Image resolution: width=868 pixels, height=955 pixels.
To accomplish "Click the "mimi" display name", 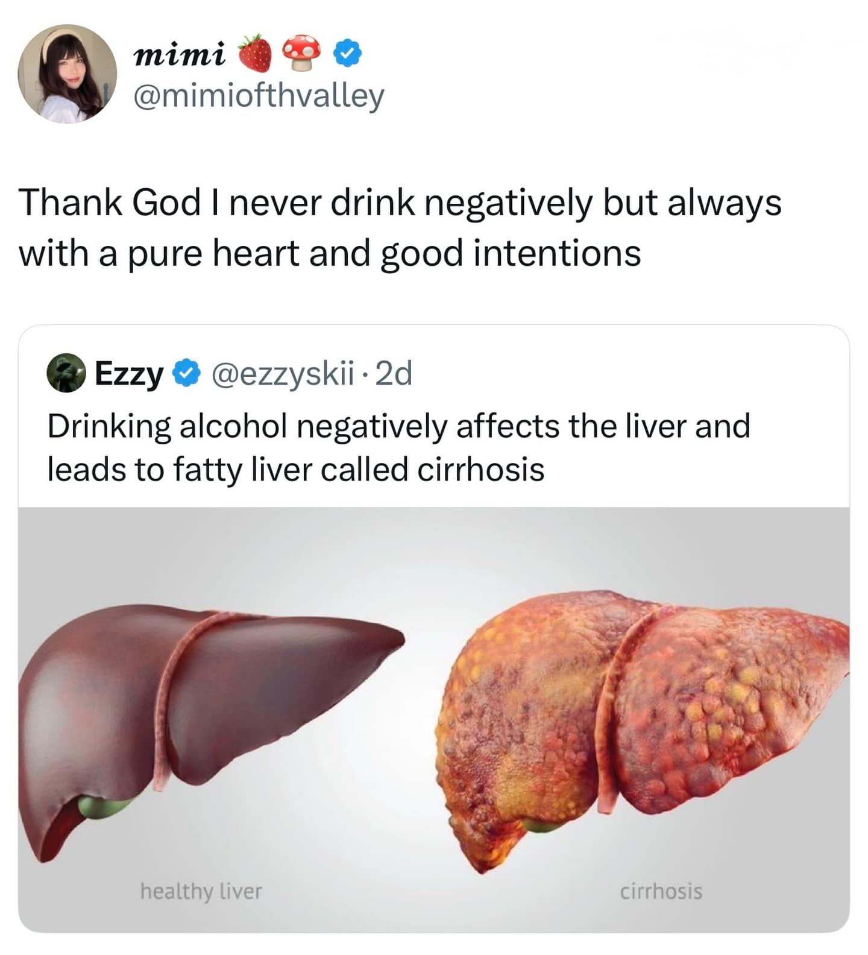I will pos(180,55).
